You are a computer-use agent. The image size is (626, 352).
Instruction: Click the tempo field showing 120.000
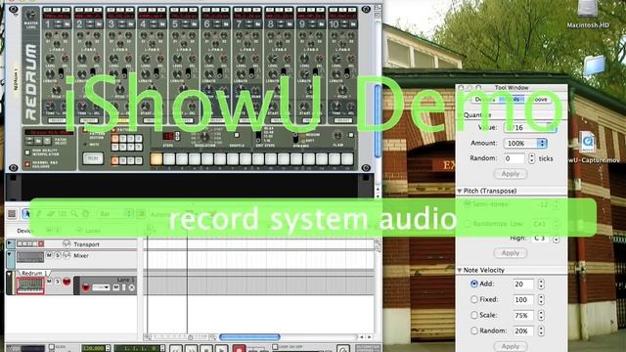[x=93, y=348]
